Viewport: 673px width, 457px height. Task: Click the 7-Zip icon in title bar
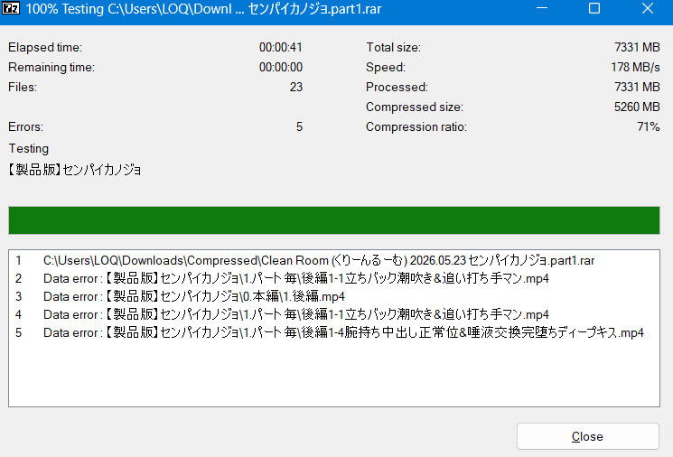[x=10, y=8]
